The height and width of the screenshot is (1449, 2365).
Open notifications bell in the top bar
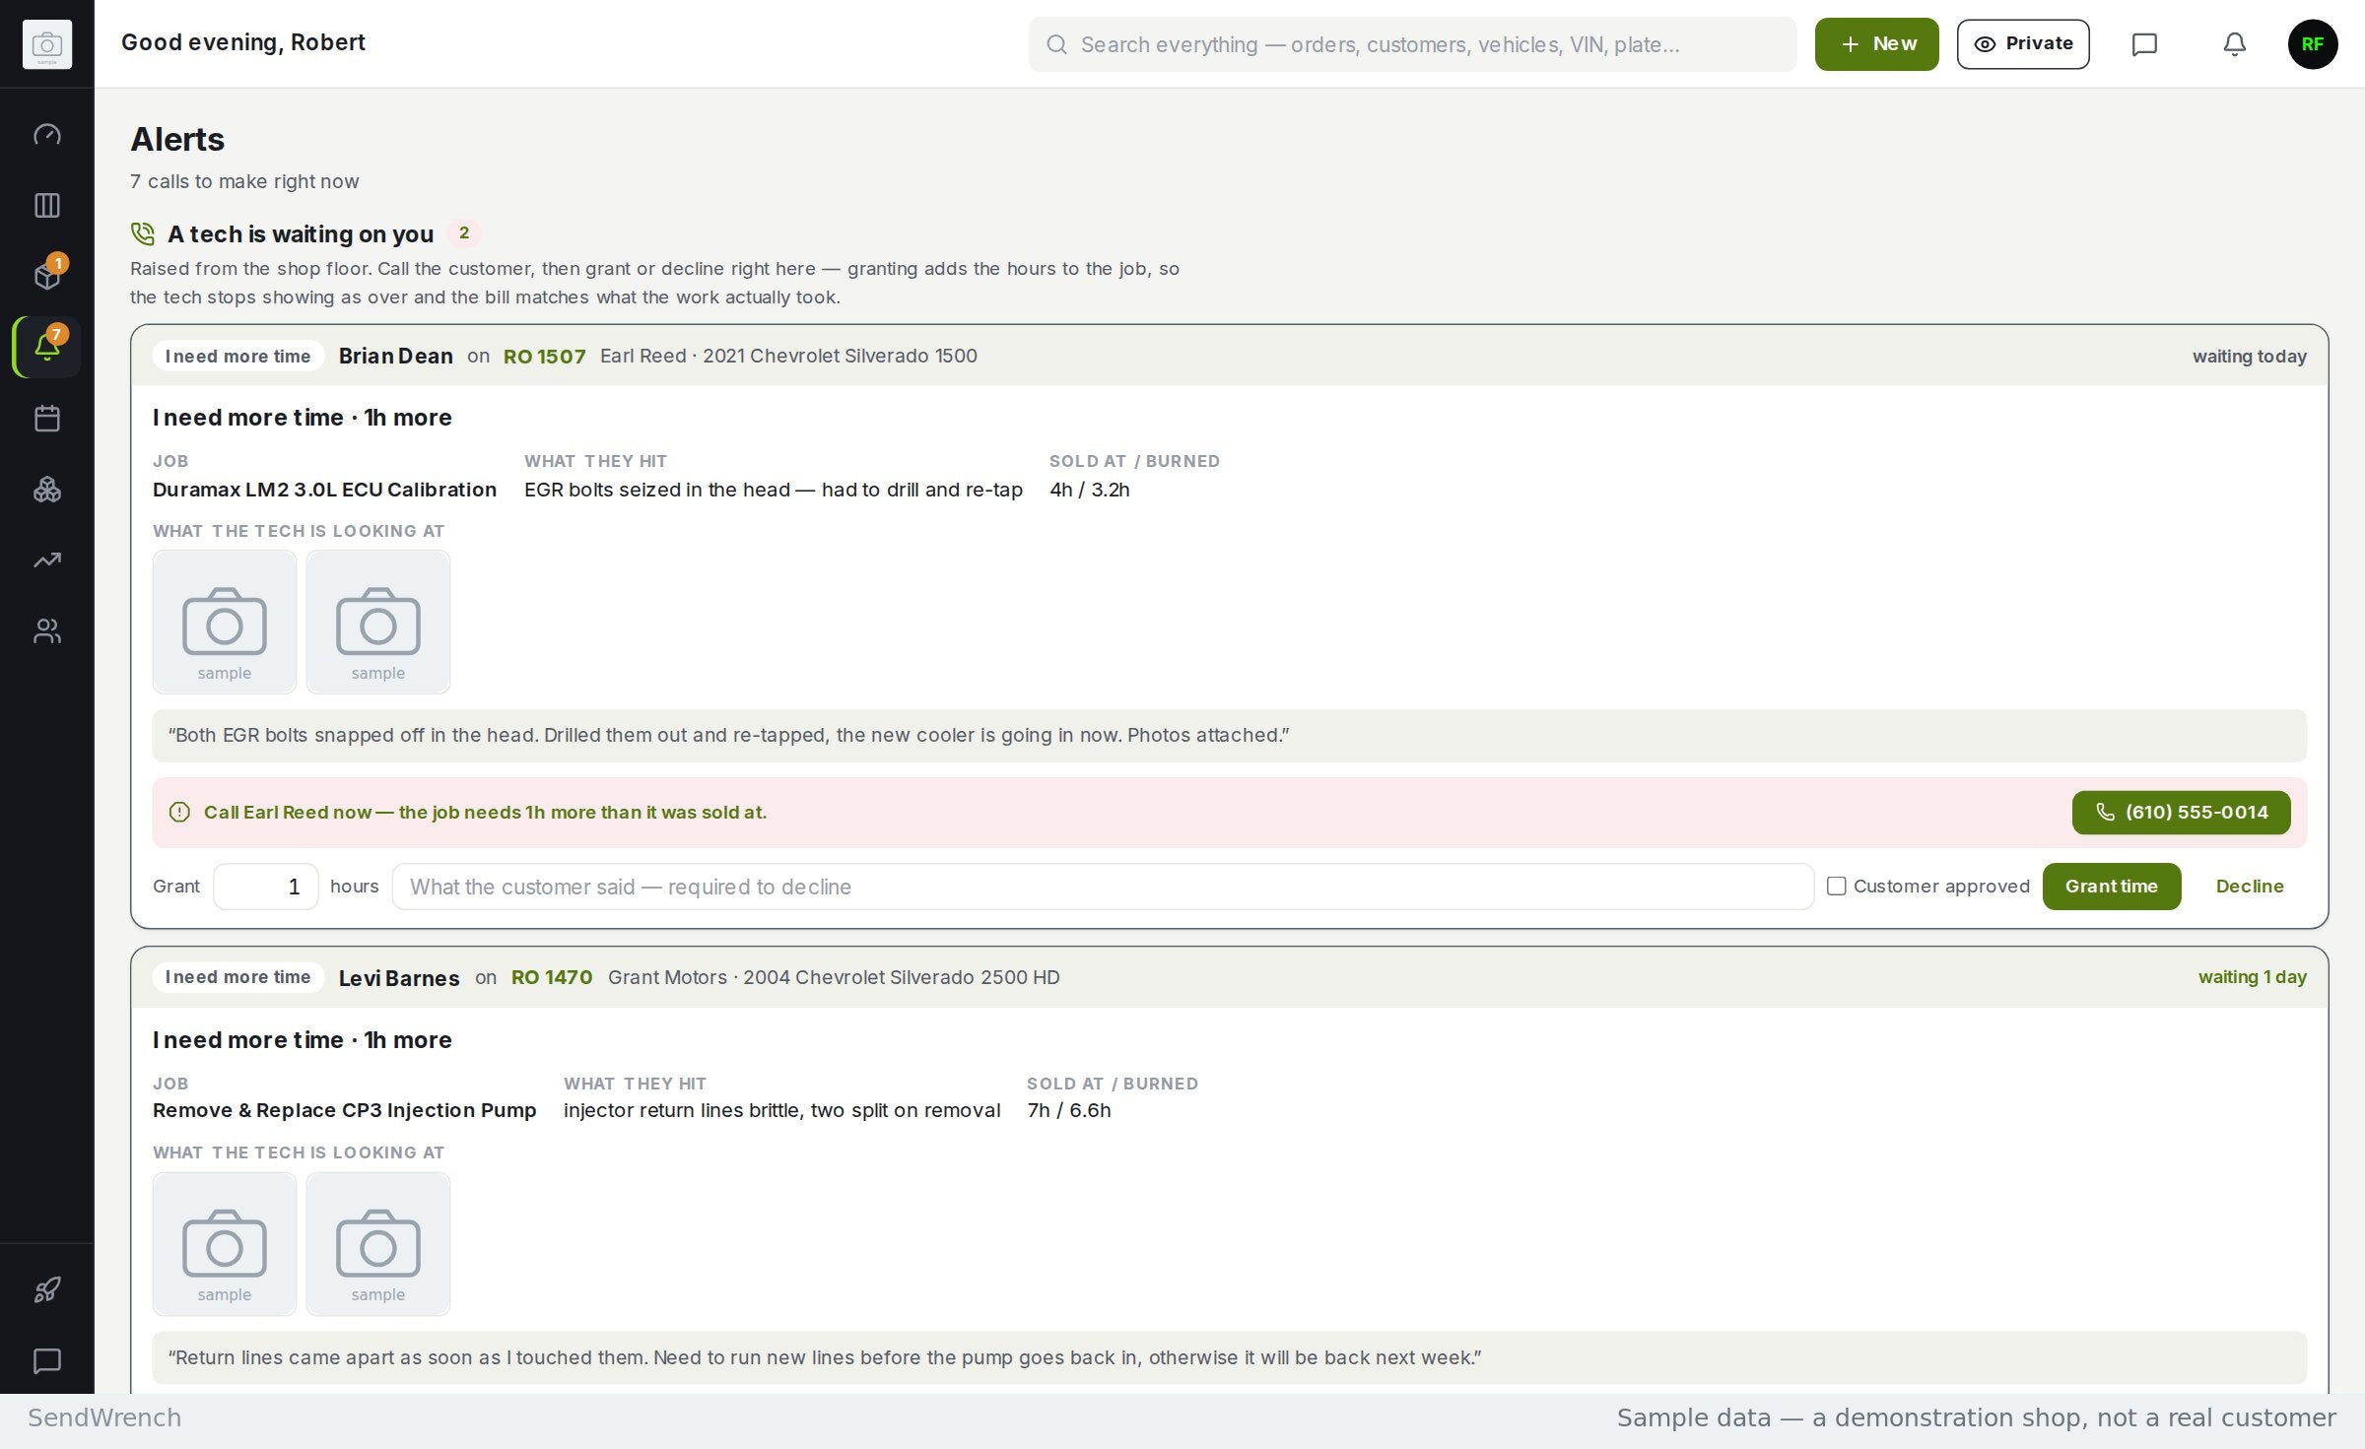click(2234, 44)
